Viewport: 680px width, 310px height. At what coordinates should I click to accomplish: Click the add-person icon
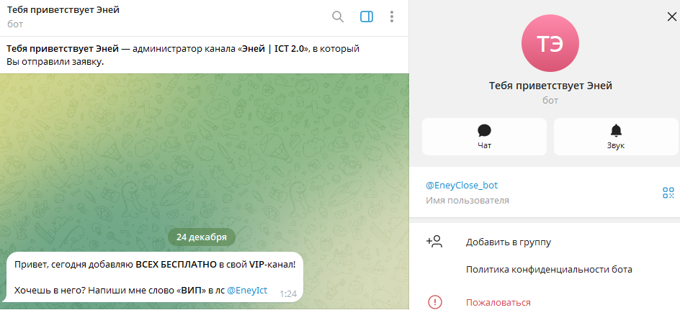coord(434,242)
